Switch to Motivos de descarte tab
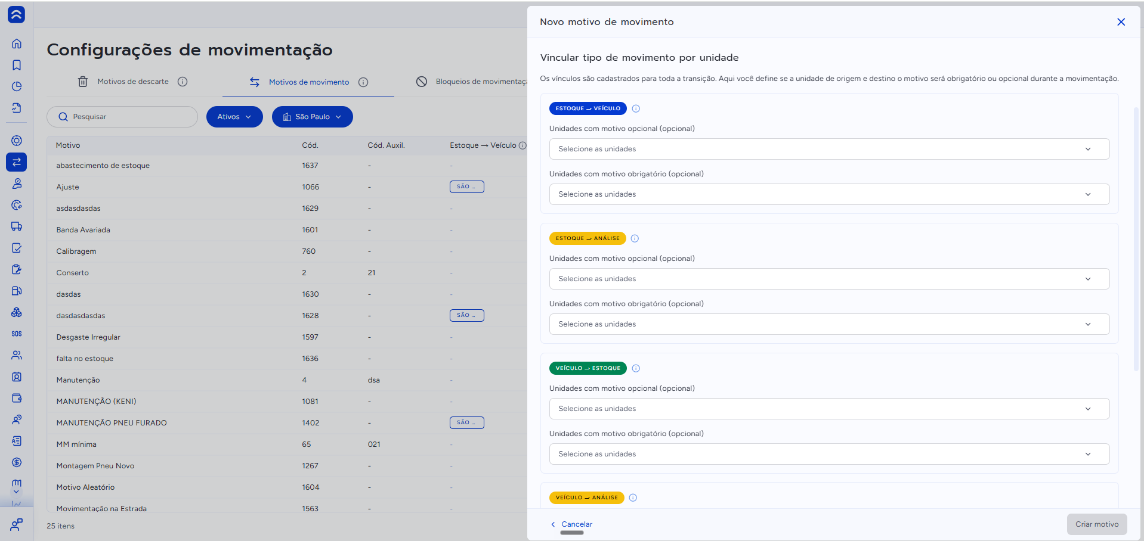Image resolution: width=1144 pixels, height=541 pixels. point(132,82)
